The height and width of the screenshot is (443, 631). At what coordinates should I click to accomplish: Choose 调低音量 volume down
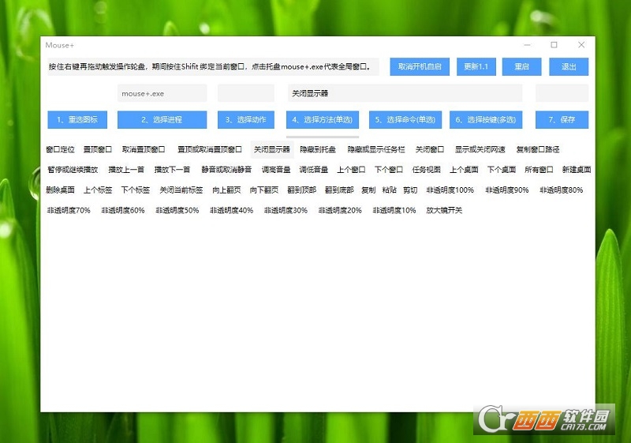point(313,170)
